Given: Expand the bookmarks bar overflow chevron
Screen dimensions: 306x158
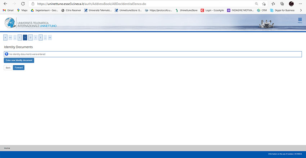Looking at the screenshot, I should click(301, 10).
